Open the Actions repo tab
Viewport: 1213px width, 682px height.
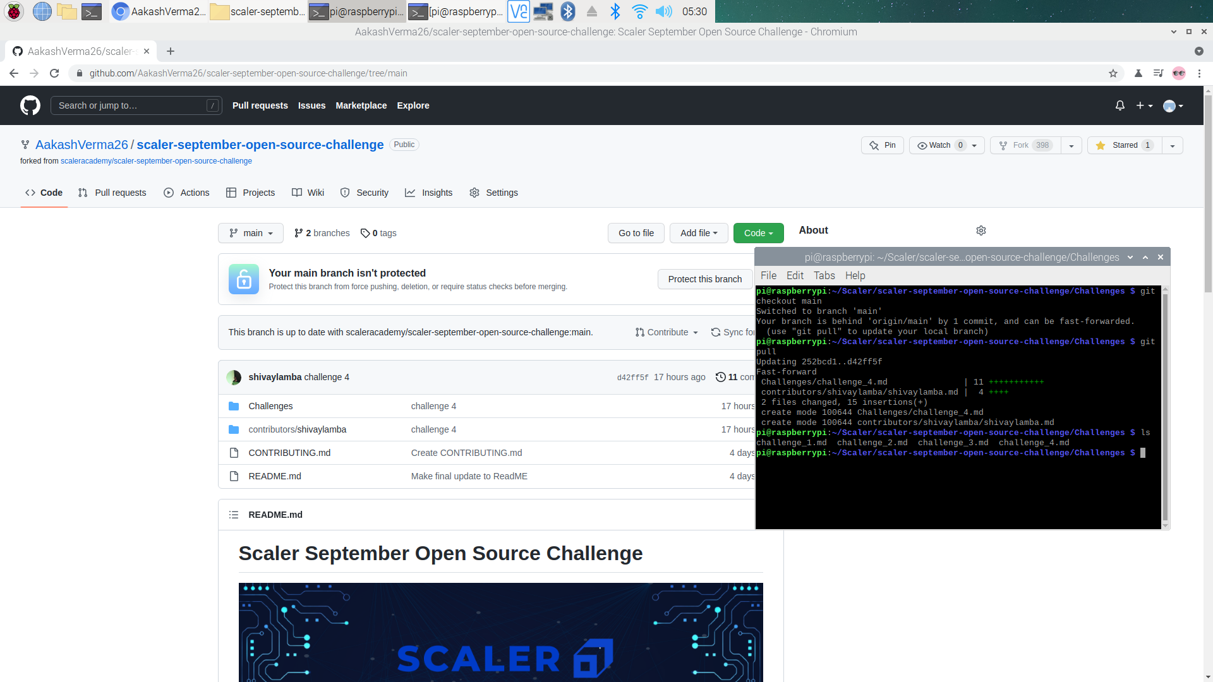(x=186, y=193)
